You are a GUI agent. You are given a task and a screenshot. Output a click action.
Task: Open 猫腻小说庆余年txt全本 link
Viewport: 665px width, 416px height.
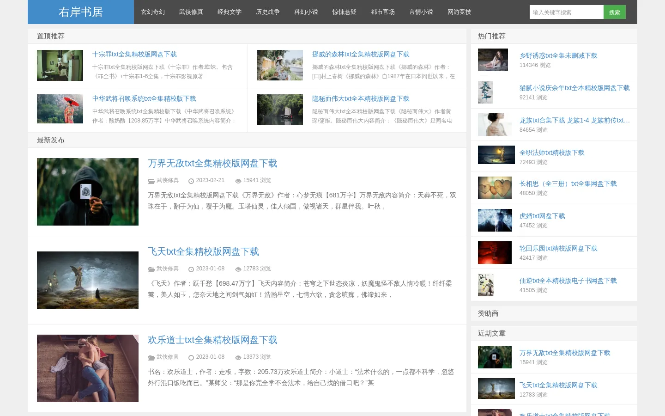574,88
